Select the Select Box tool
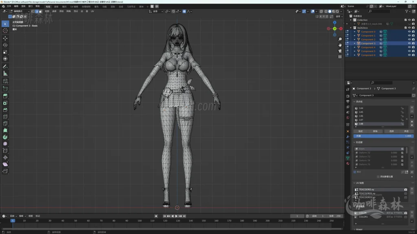The width and height of the screenshot is (417, 234). 5,24
